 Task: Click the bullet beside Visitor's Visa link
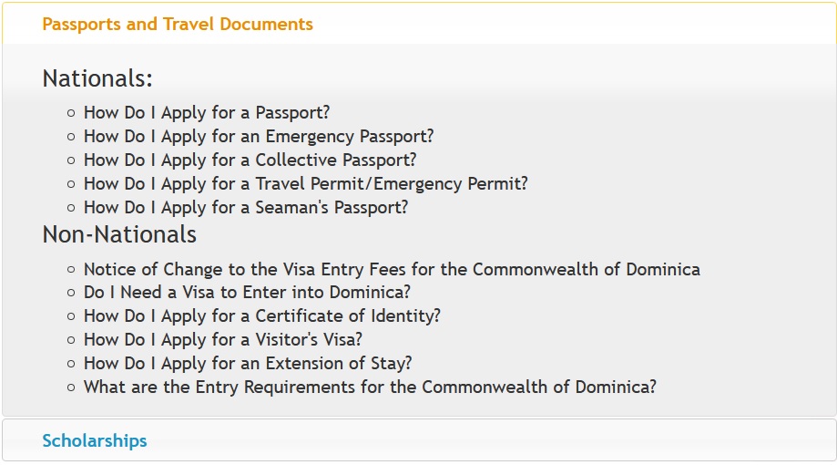click(x=71, y=341)
